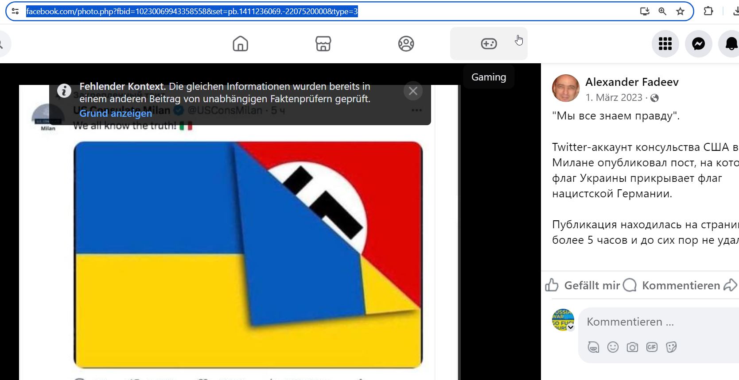Image resolution: width=739 pixels, height=380 pixels.
Task: Open Facebook Home tab icon
Action: click(x=240, y=44)
